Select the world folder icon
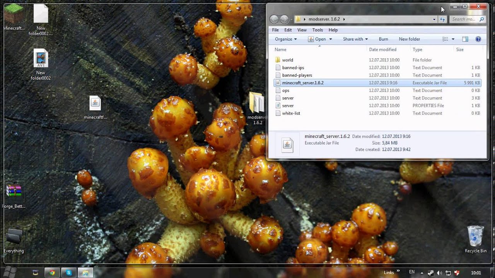 tap(278, 60)
